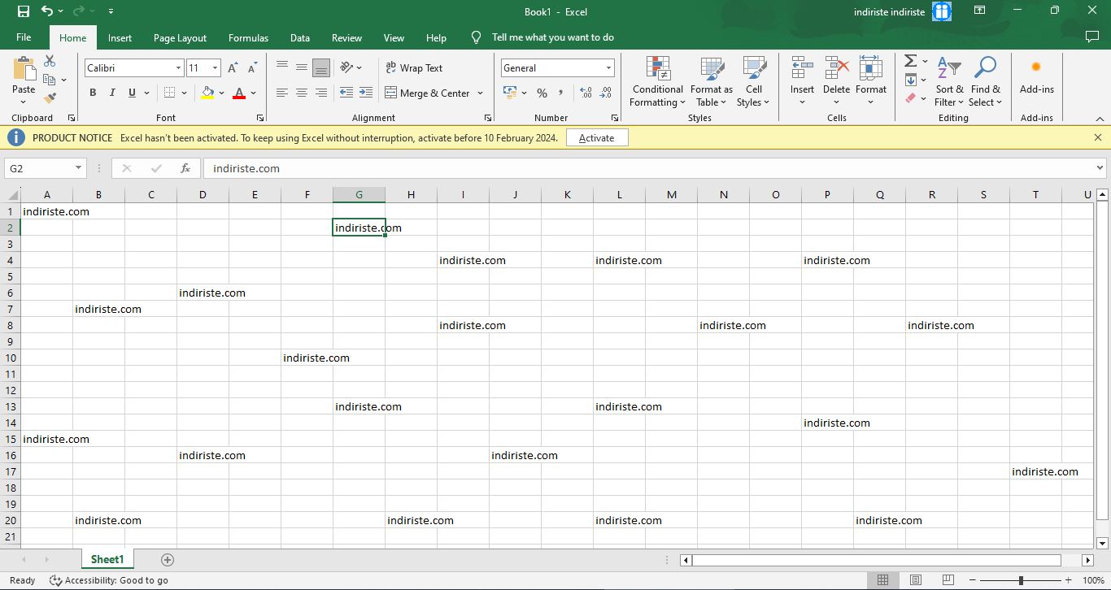
Task: Apply top align to cell
Action: click(282, 67)
